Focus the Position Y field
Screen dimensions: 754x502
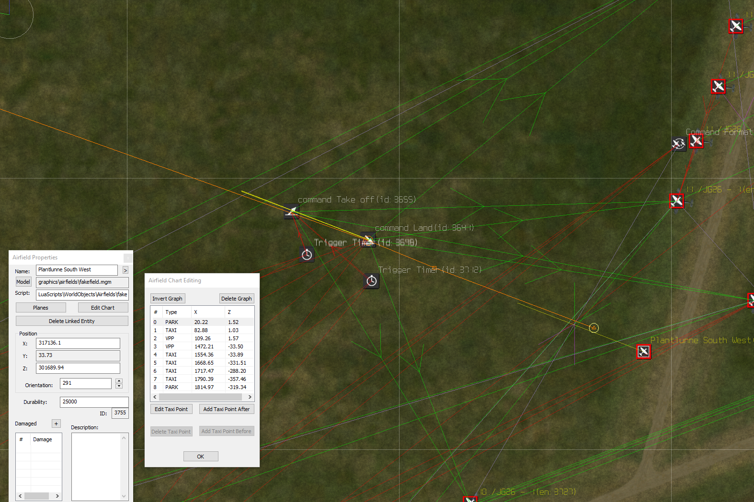(78, 356)
